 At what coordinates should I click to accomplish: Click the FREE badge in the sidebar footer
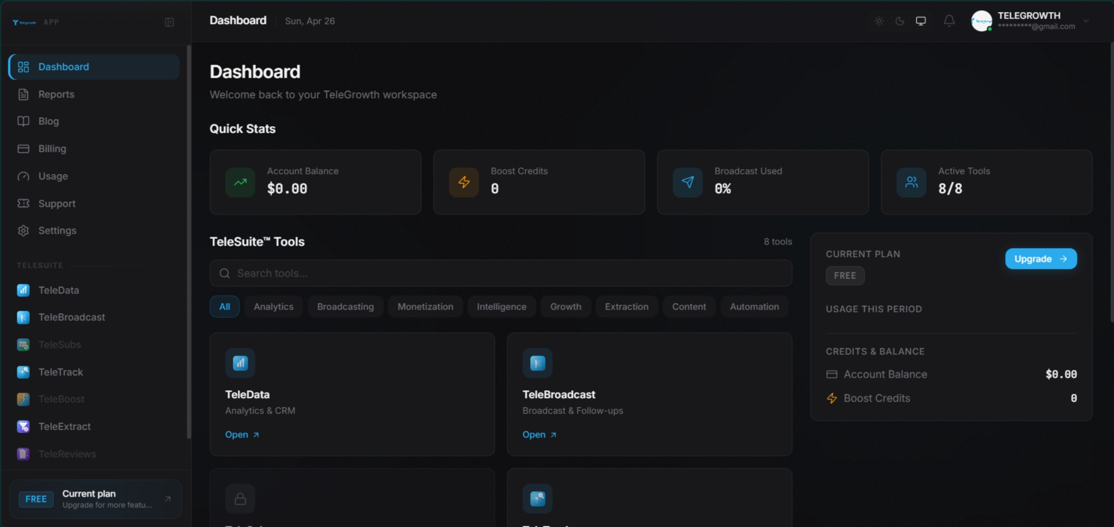click(x=36, y=499)
